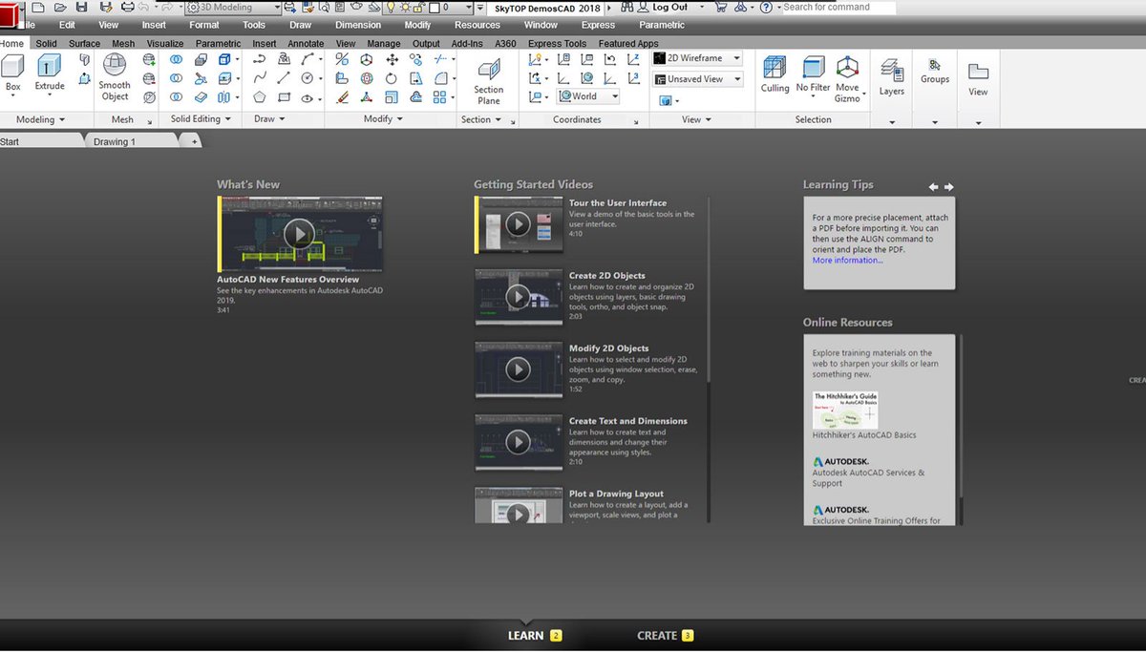Click the Help question mark icon
The image size is (1146, 653).
pos(766,7)
